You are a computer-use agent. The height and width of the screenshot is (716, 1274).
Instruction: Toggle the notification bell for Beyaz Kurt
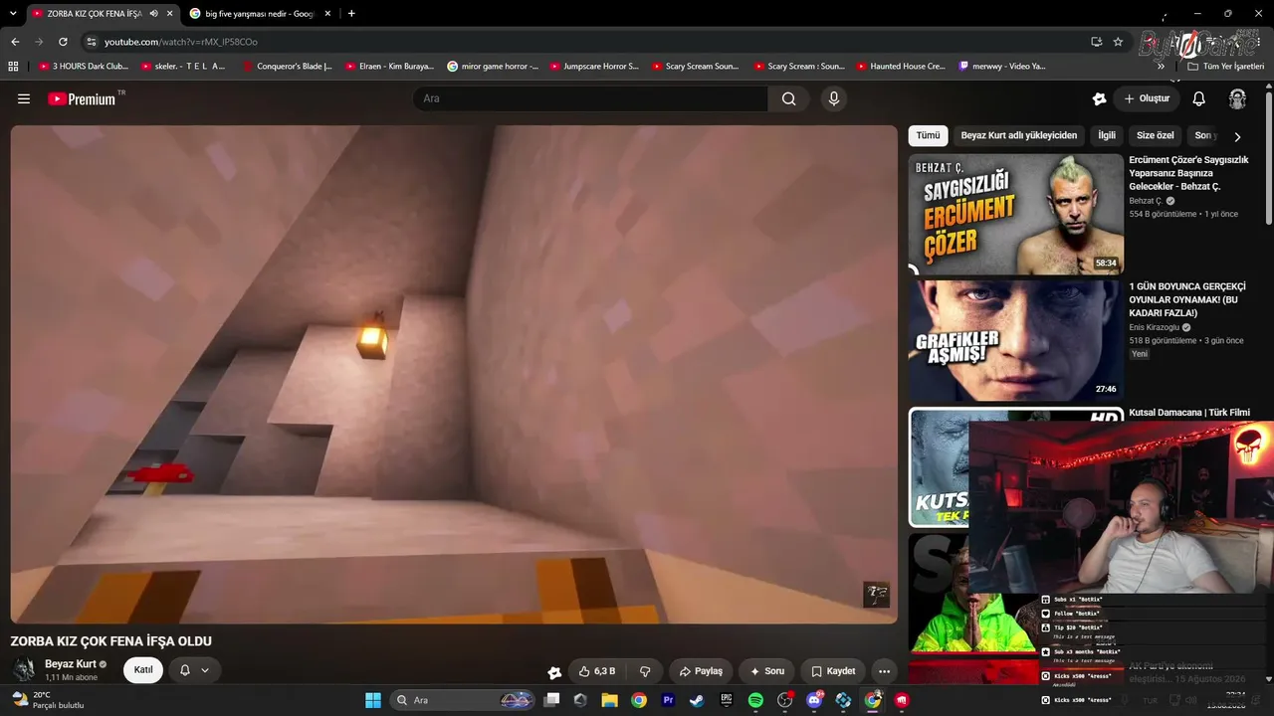(194, 670)
